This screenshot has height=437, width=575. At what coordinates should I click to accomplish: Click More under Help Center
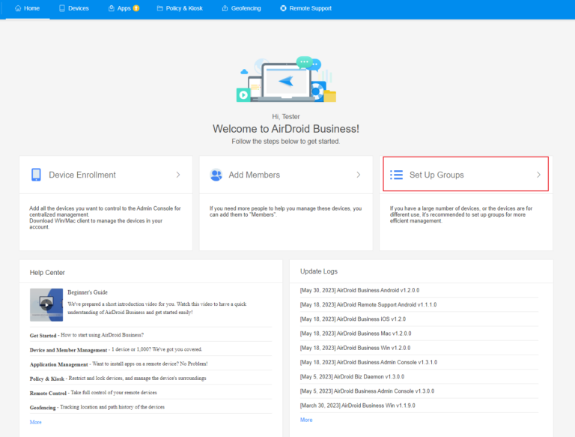pos(36,422)
